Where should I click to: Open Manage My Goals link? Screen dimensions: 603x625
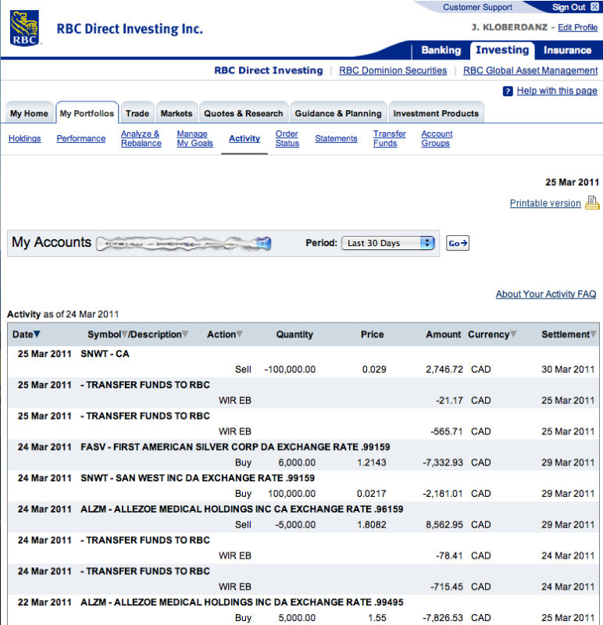point(195,138)
